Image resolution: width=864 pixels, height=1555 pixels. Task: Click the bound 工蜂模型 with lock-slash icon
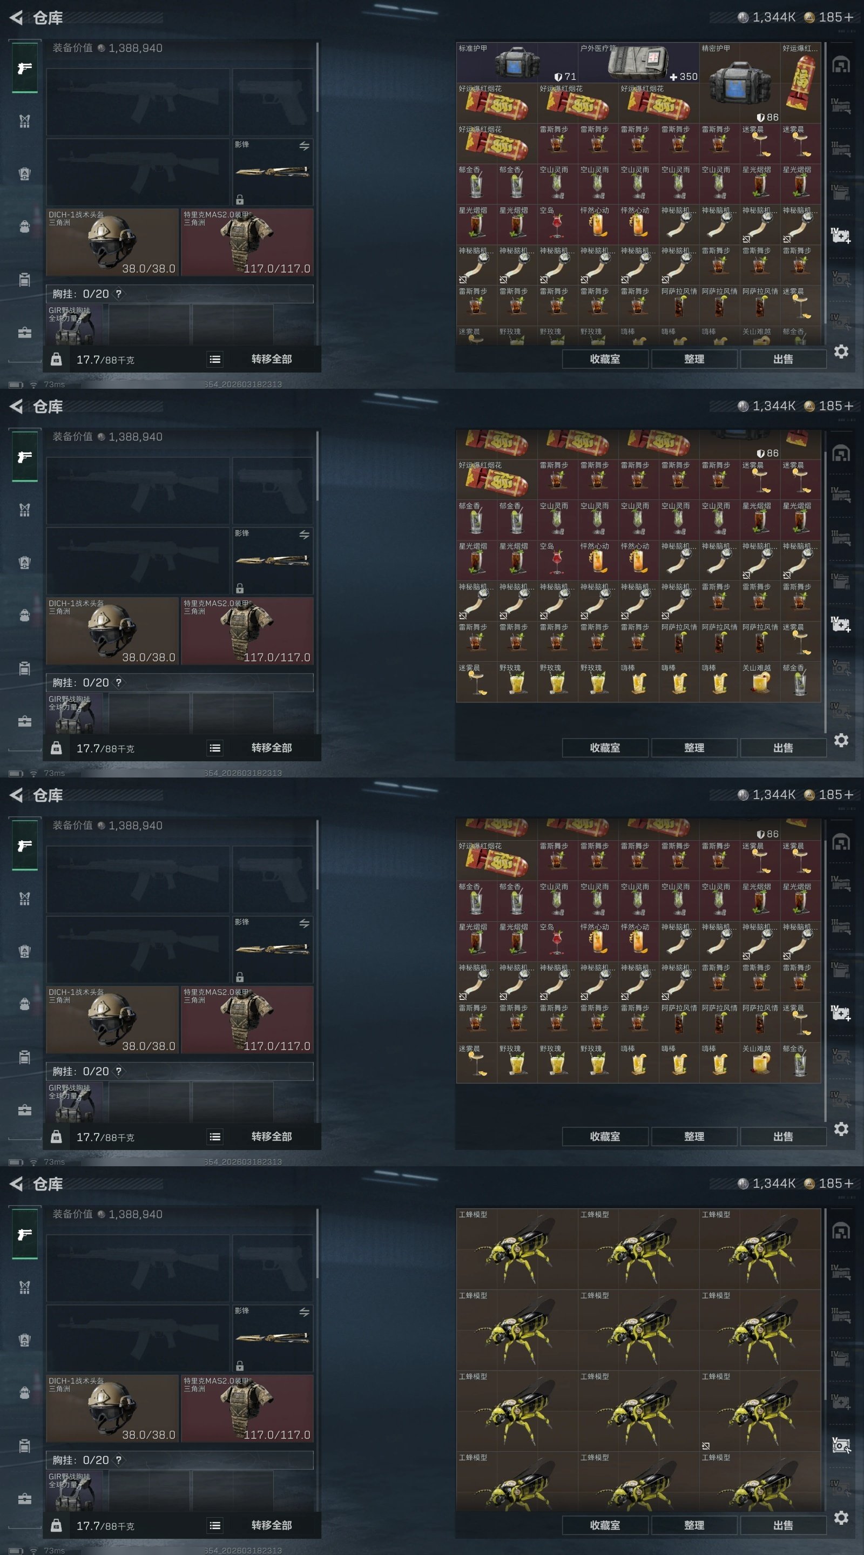[x=760, y=1410]
